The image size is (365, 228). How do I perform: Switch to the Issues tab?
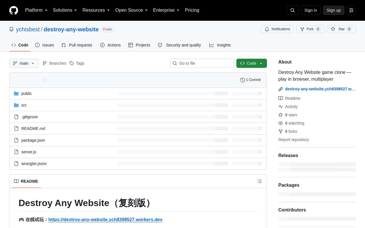click(44, 45)
